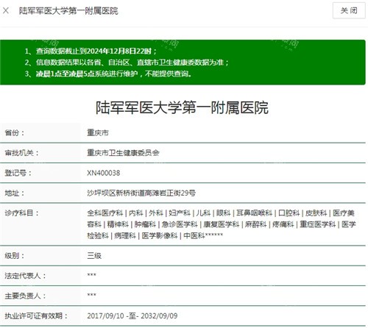This screenshot has width=368, height=328.
Task: Select the value 重庆市
Action: coord(98,133)
